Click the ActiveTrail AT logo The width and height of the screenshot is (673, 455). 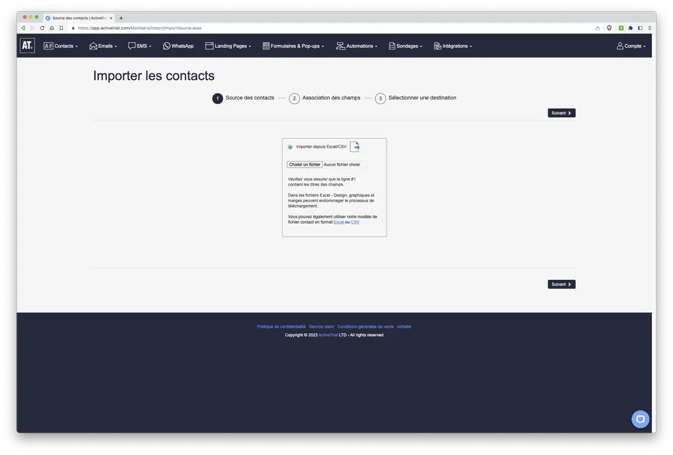click(x=27, y=46)
